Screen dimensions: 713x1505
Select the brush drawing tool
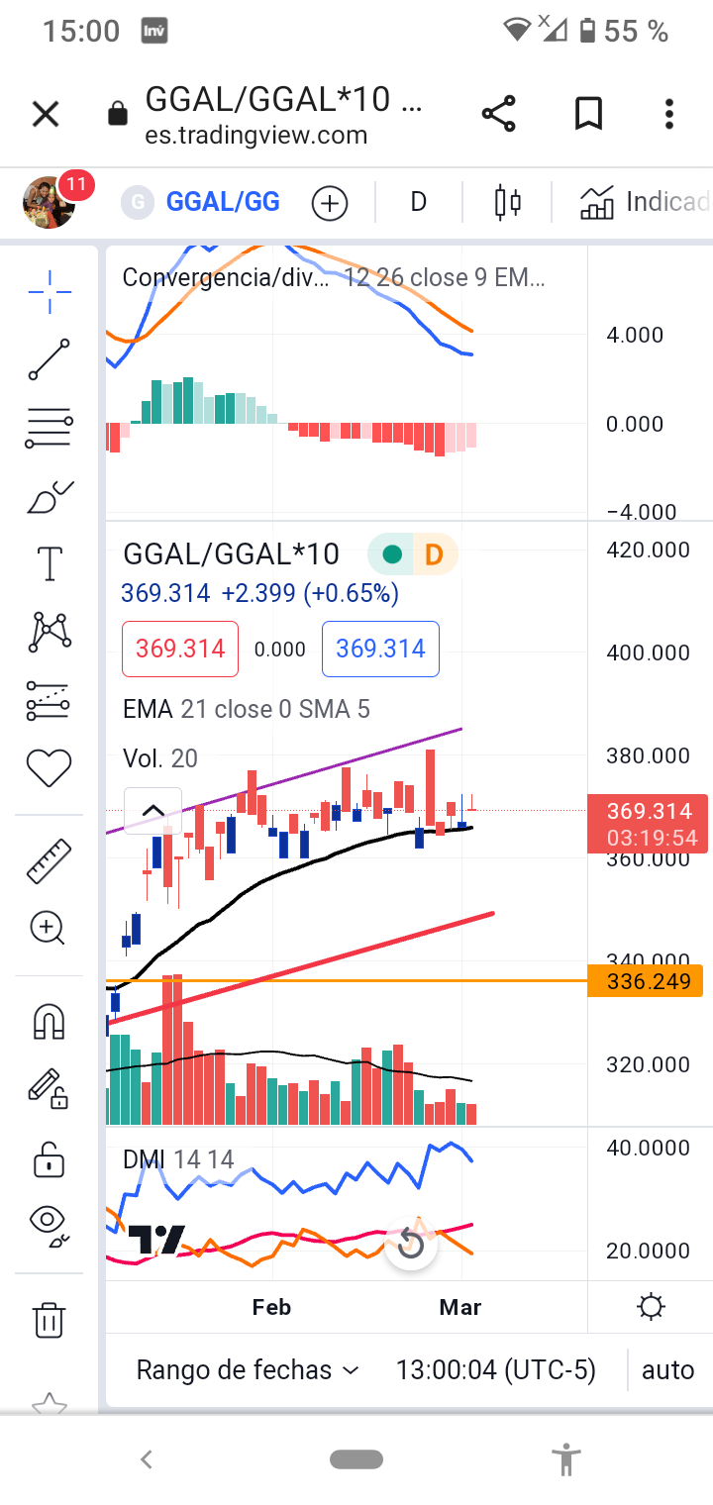pyautogui.click(x=50, y=497)
